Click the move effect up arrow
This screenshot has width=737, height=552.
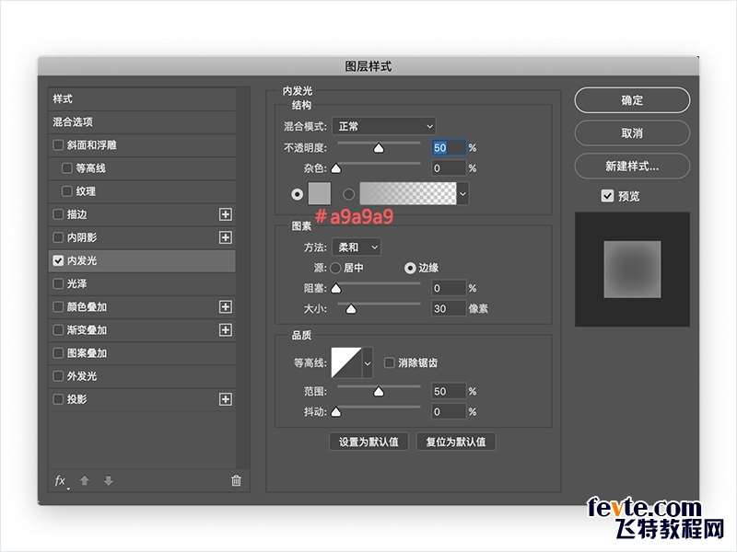(x=85, y=480)
